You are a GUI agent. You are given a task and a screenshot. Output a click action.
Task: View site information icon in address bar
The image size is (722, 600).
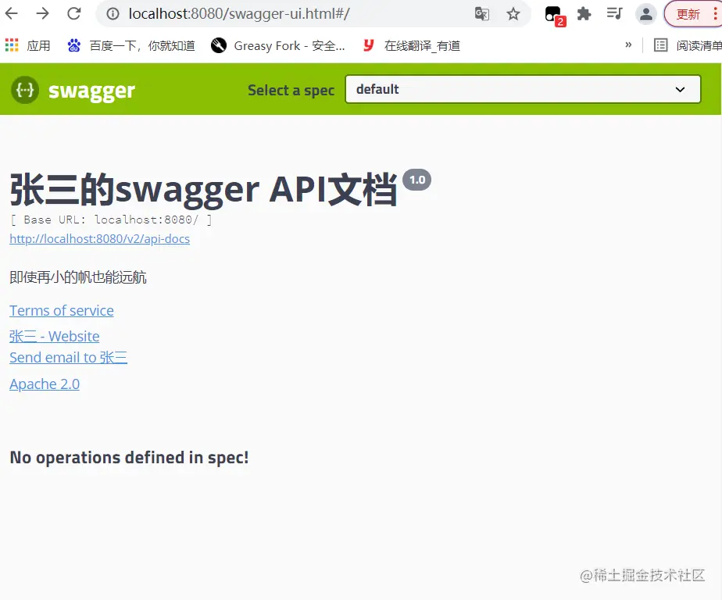click(113, 14)
